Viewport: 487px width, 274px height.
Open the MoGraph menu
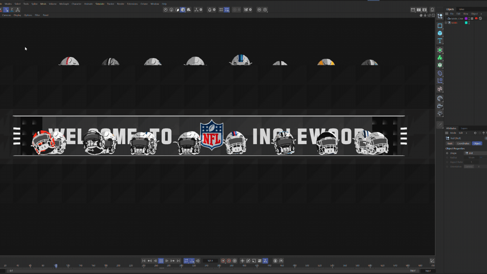[64, 4]
